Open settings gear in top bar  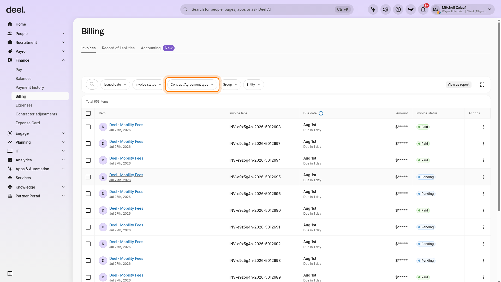pyautogui.click(x=386, y=9)
